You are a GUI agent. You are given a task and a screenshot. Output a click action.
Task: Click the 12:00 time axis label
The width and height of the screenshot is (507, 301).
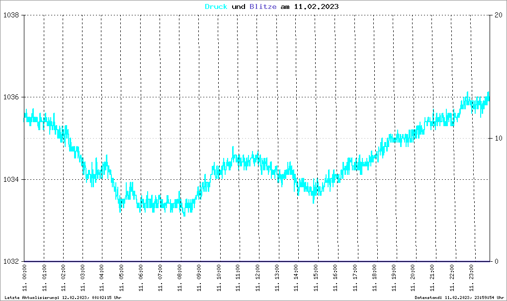[257, 278]
